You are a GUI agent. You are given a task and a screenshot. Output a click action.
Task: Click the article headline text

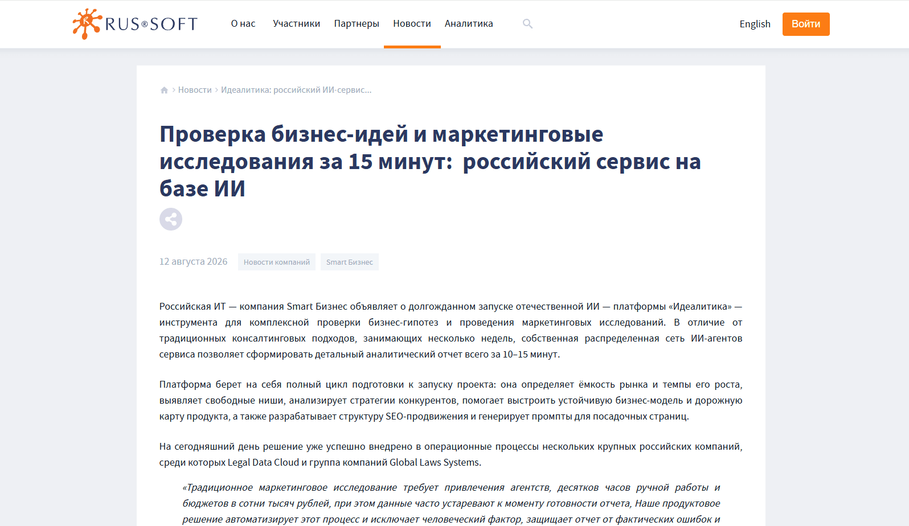click(430, 162)
